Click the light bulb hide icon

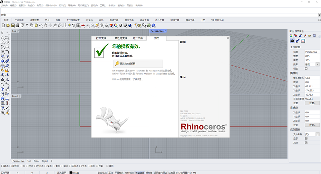pyautogui.click(x=102, y=26)
